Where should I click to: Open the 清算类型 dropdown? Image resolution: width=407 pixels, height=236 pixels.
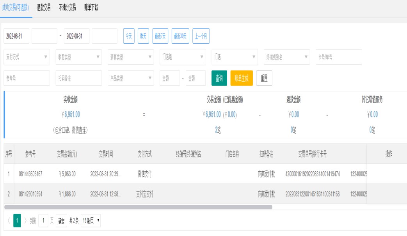131,57
